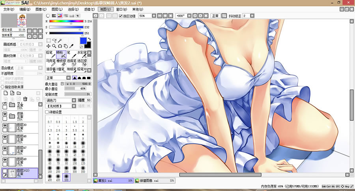
Task: Create a new layer folder
Action: pos(19,93)
